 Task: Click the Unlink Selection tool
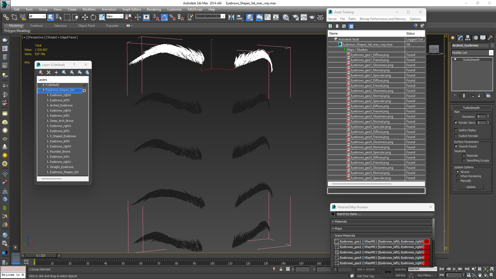[14, 17]
